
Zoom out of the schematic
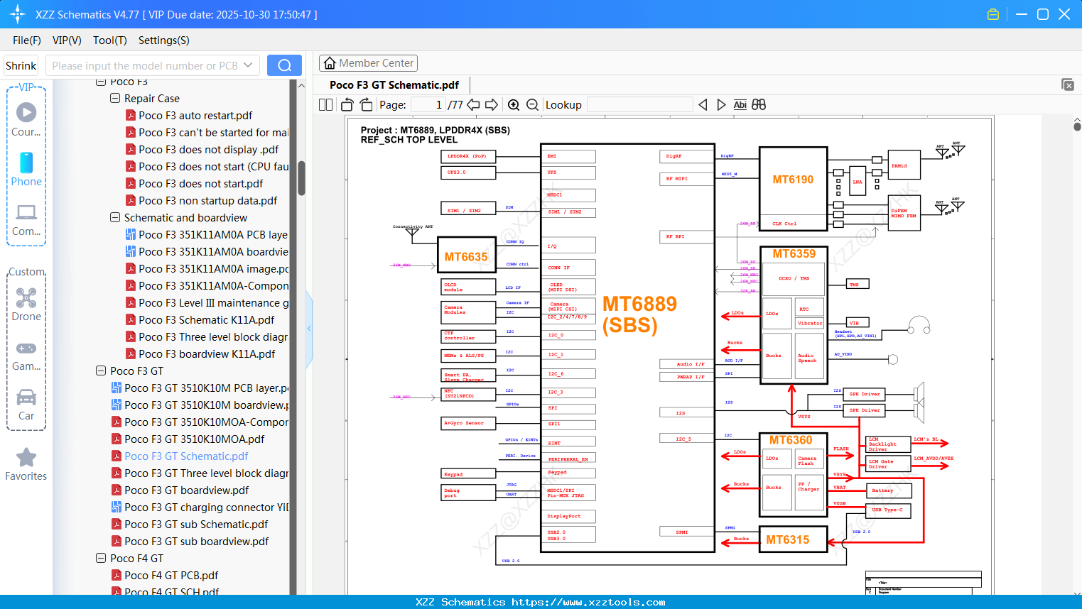[x=531, y=104]
